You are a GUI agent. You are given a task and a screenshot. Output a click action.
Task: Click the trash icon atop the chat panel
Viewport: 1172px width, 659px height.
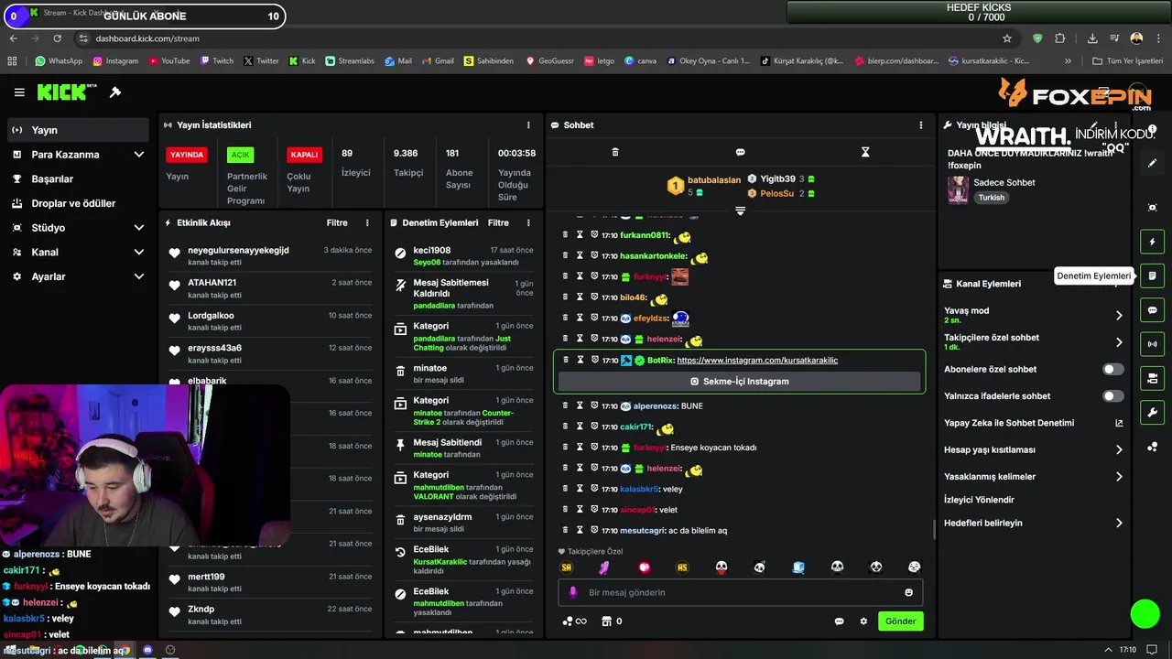click(615, 152)
